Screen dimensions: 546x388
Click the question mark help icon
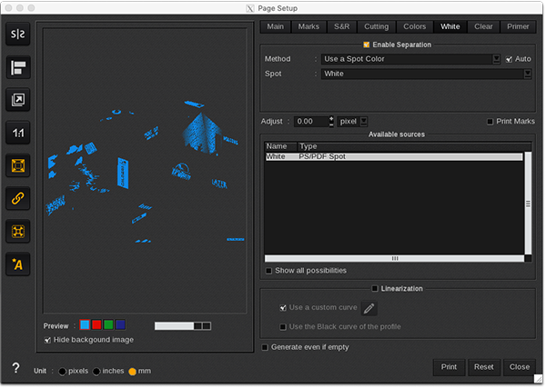[15, 367]
